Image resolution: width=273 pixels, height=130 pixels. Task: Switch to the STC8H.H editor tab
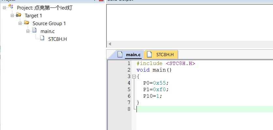click(x=161, y=55)
